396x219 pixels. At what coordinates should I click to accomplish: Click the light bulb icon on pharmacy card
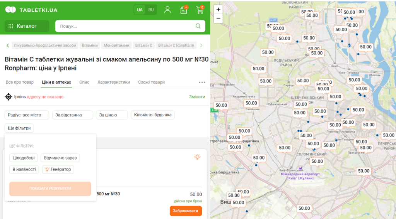[197, 157]
